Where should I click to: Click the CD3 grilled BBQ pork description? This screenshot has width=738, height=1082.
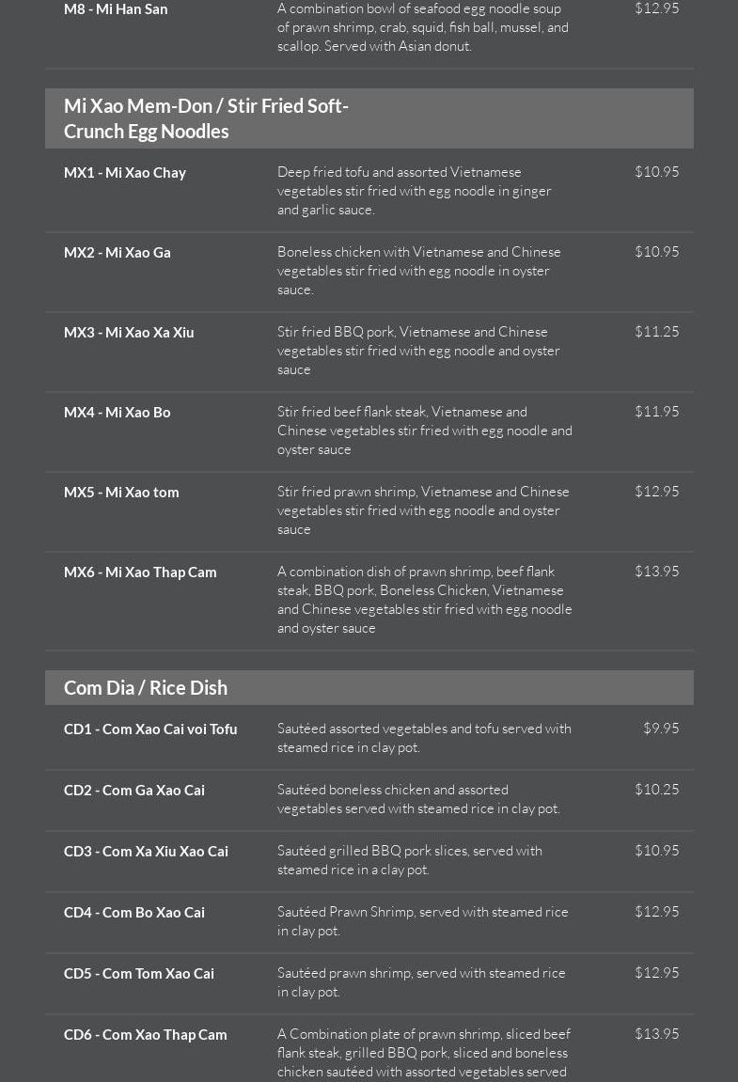tap(410, 860)
